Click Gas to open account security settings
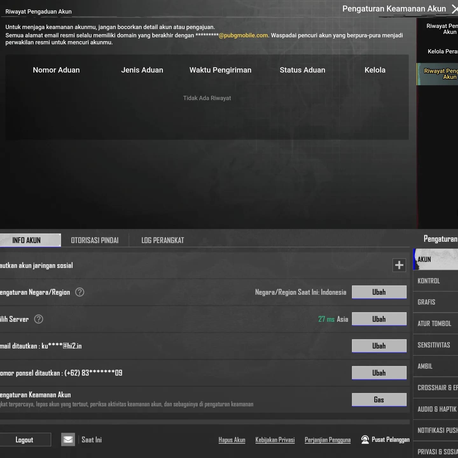The height and width of the screenshot is (458, 458). pyautogui.click(x=379, y=399)
